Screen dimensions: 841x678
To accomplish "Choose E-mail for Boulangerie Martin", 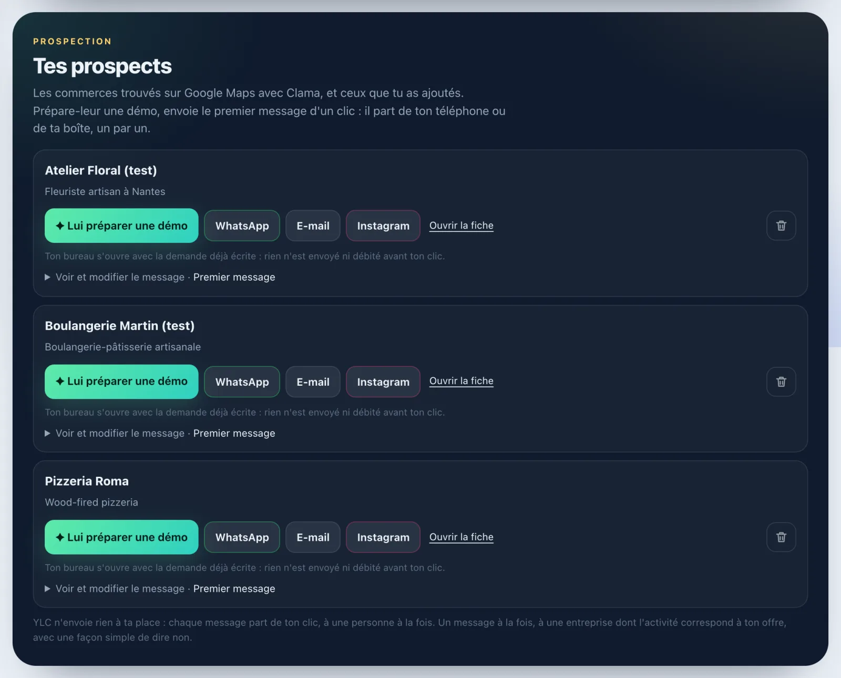I will coord(313,382).
